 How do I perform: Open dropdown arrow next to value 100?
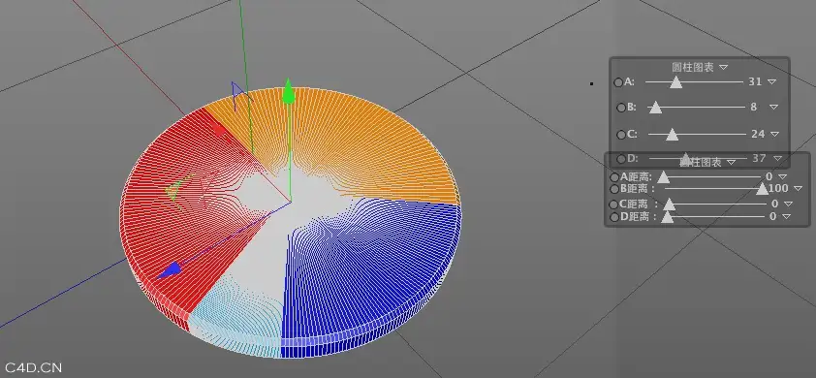(798, 188)
